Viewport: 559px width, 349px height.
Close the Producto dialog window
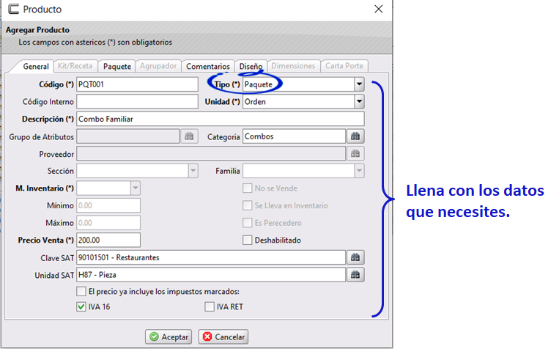pyautogui.click(x=379, y=9)
